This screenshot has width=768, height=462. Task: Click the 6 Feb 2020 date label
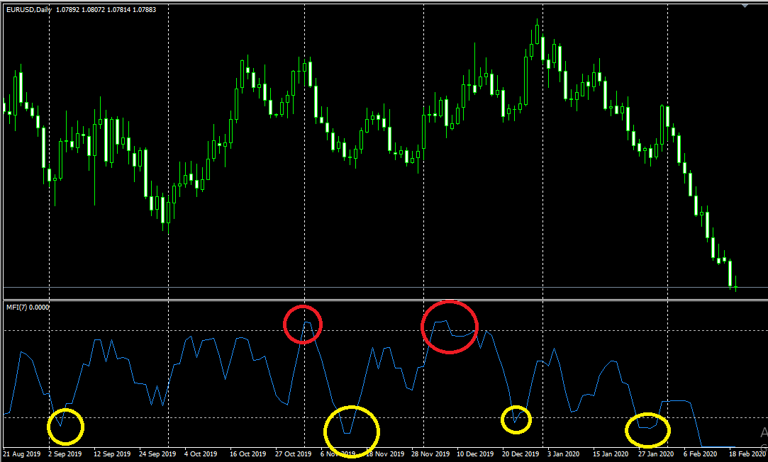(x=701, y=454)
